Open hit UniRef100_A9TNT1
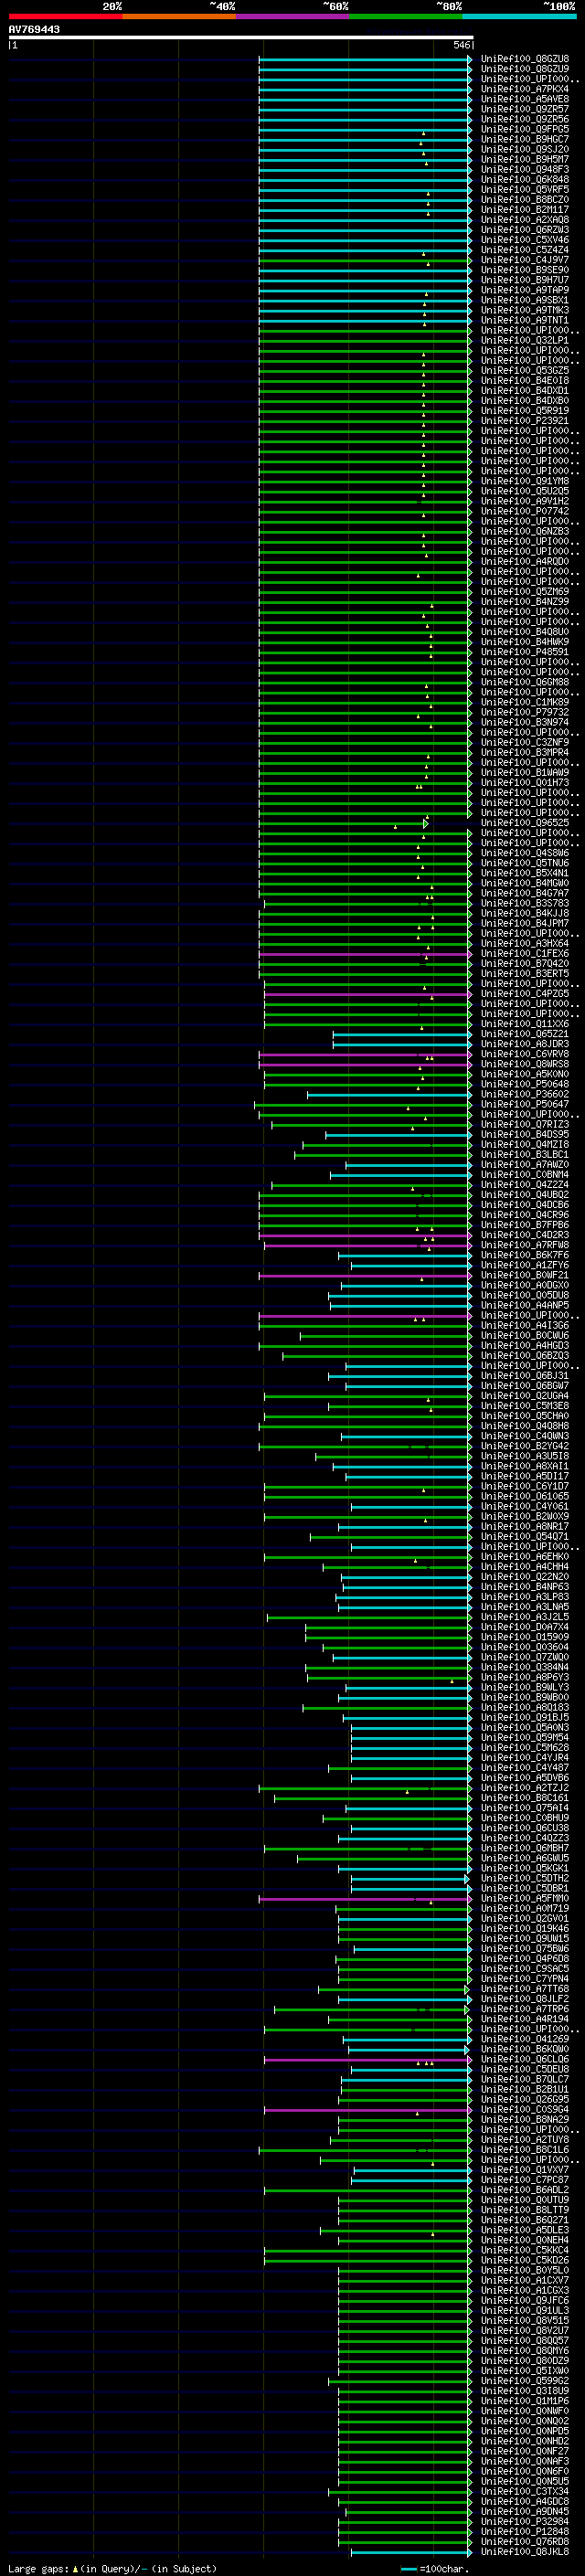Viewport: 585px width, 2576px height. pos(525,320)
